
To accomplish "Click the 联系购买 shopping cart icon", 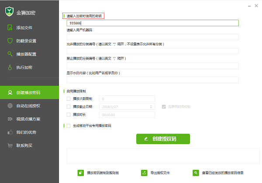I will (10, 145).
